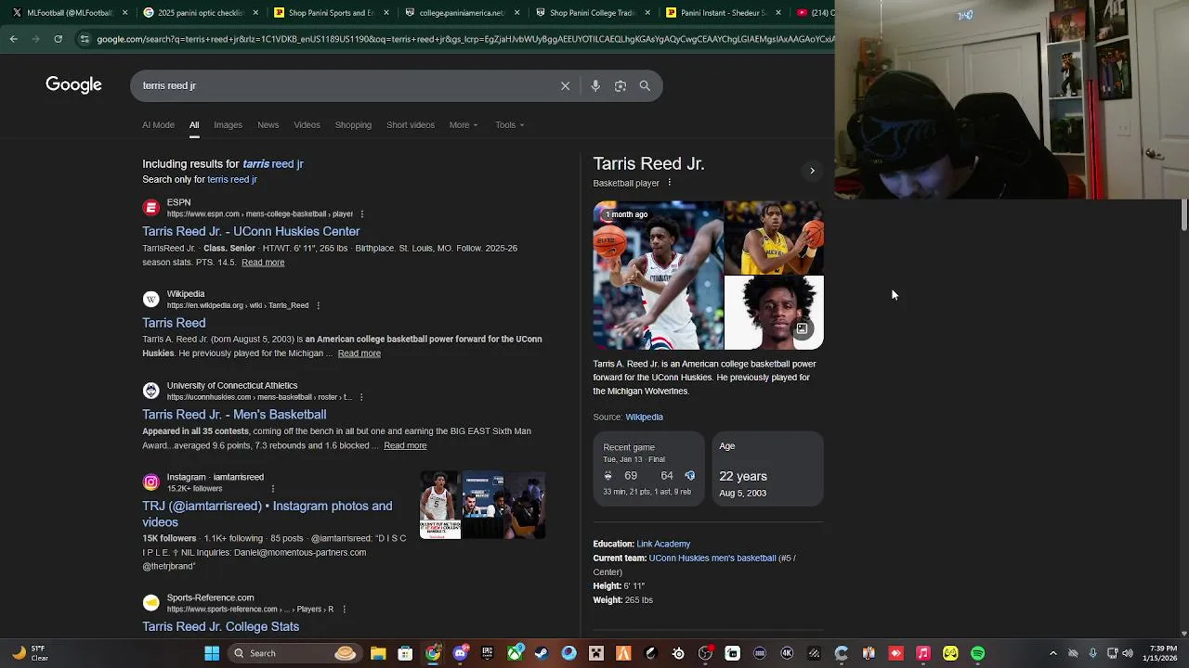
Task: Click the page vertical scrollbar
Action: point(1183,215)
